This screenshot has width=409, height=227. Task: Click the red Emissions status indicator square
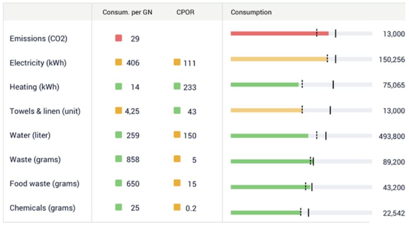pyautogui.click(x=119, y=38)
